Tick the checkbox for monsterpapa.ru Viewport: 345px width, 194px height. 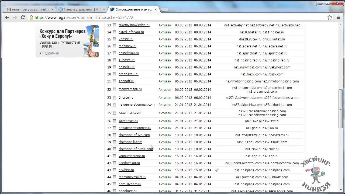(114, 89)
